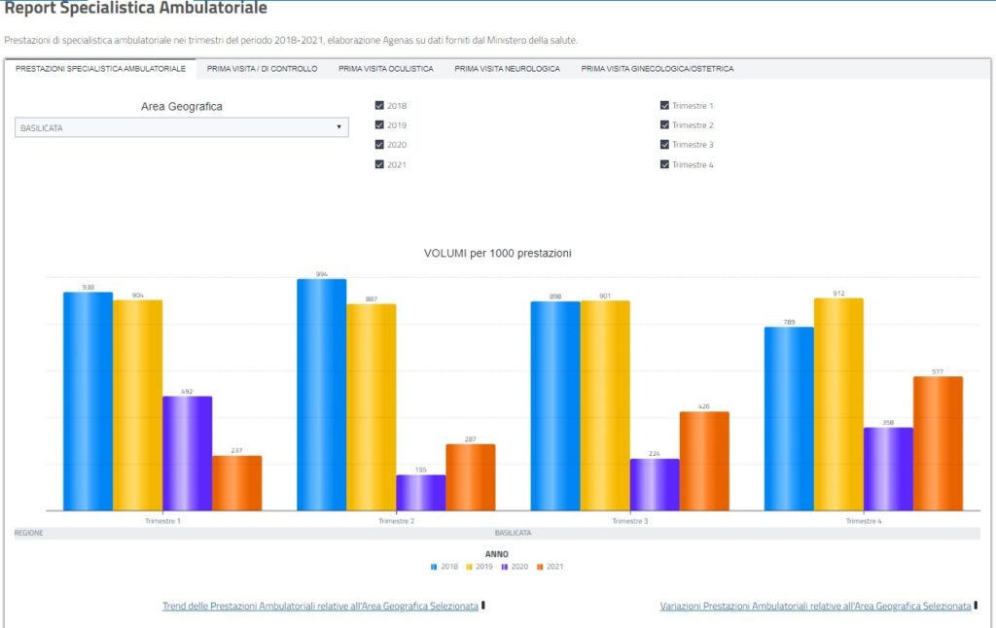Click the blue 2018 legend swatch
This screenshot has width=996, height=628.
(x=434, y=567)
